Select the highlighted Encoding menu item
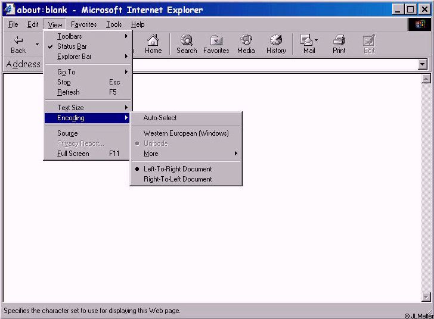The width and height of the screenshot is (434, 319). (x=87, y=118)
